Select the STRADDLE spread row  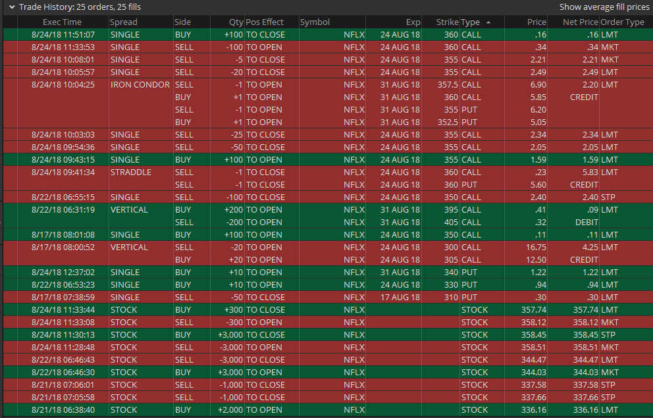[130, 172]
